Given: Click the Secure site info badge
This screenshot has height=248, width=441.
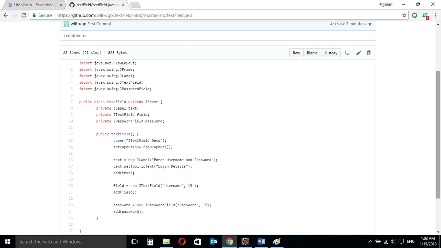Looking at the screenshot, I should point(42,15).
